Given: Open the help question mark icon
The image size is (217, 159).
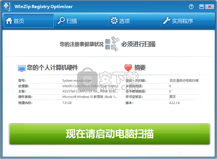Looking at the screenshot, I should tap(191, 7).
